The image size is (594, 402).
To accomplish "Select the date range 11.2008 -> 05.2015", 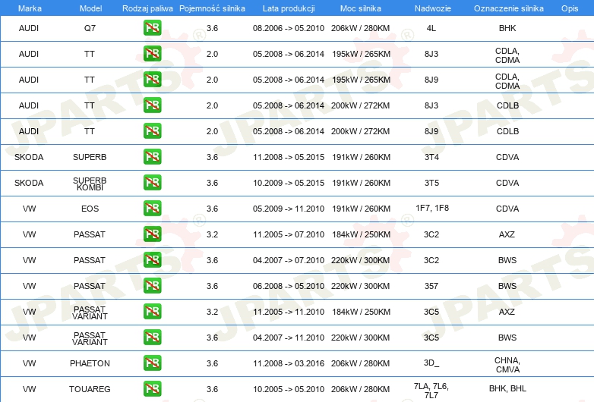I will pos(289,157).
